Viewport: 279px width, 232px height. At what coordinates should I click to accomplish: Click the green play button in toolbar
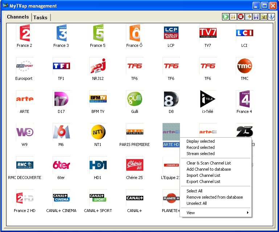coord(226,17)
